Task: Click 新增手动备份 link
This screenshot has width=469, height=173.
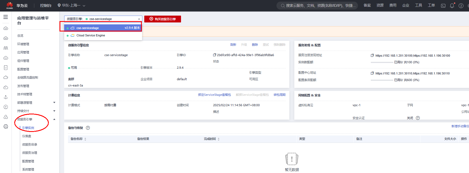Action: pyautogui.click(x=460, y=126)
